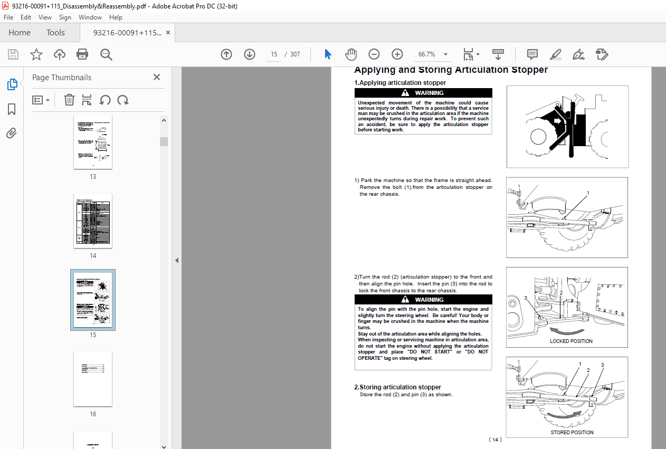Show the Page Thumbnails navigation pane icon

[x=12, y=84]
